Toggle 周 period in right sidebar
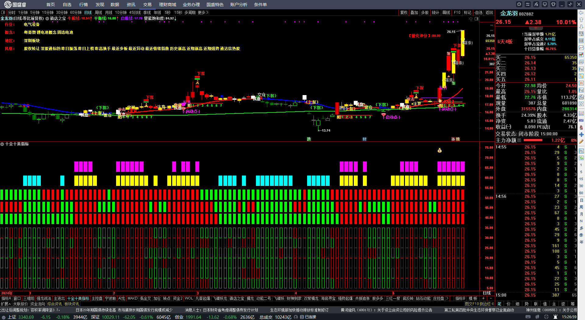Viewport: 585px width, 320px height. (581, 207)
